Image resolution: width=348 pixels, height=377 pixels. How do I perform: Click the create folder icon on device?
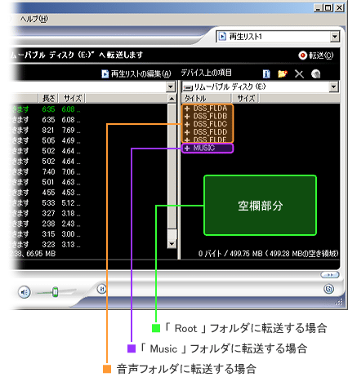[x=283, y=73]
